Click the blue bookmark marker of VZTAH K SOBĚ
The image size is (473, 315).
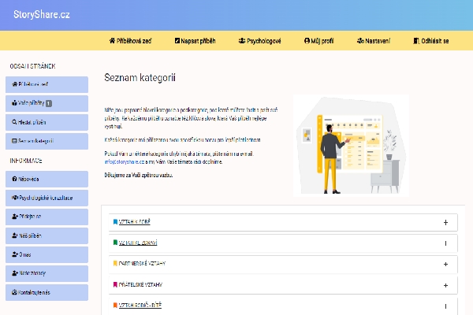coord(115,223)
